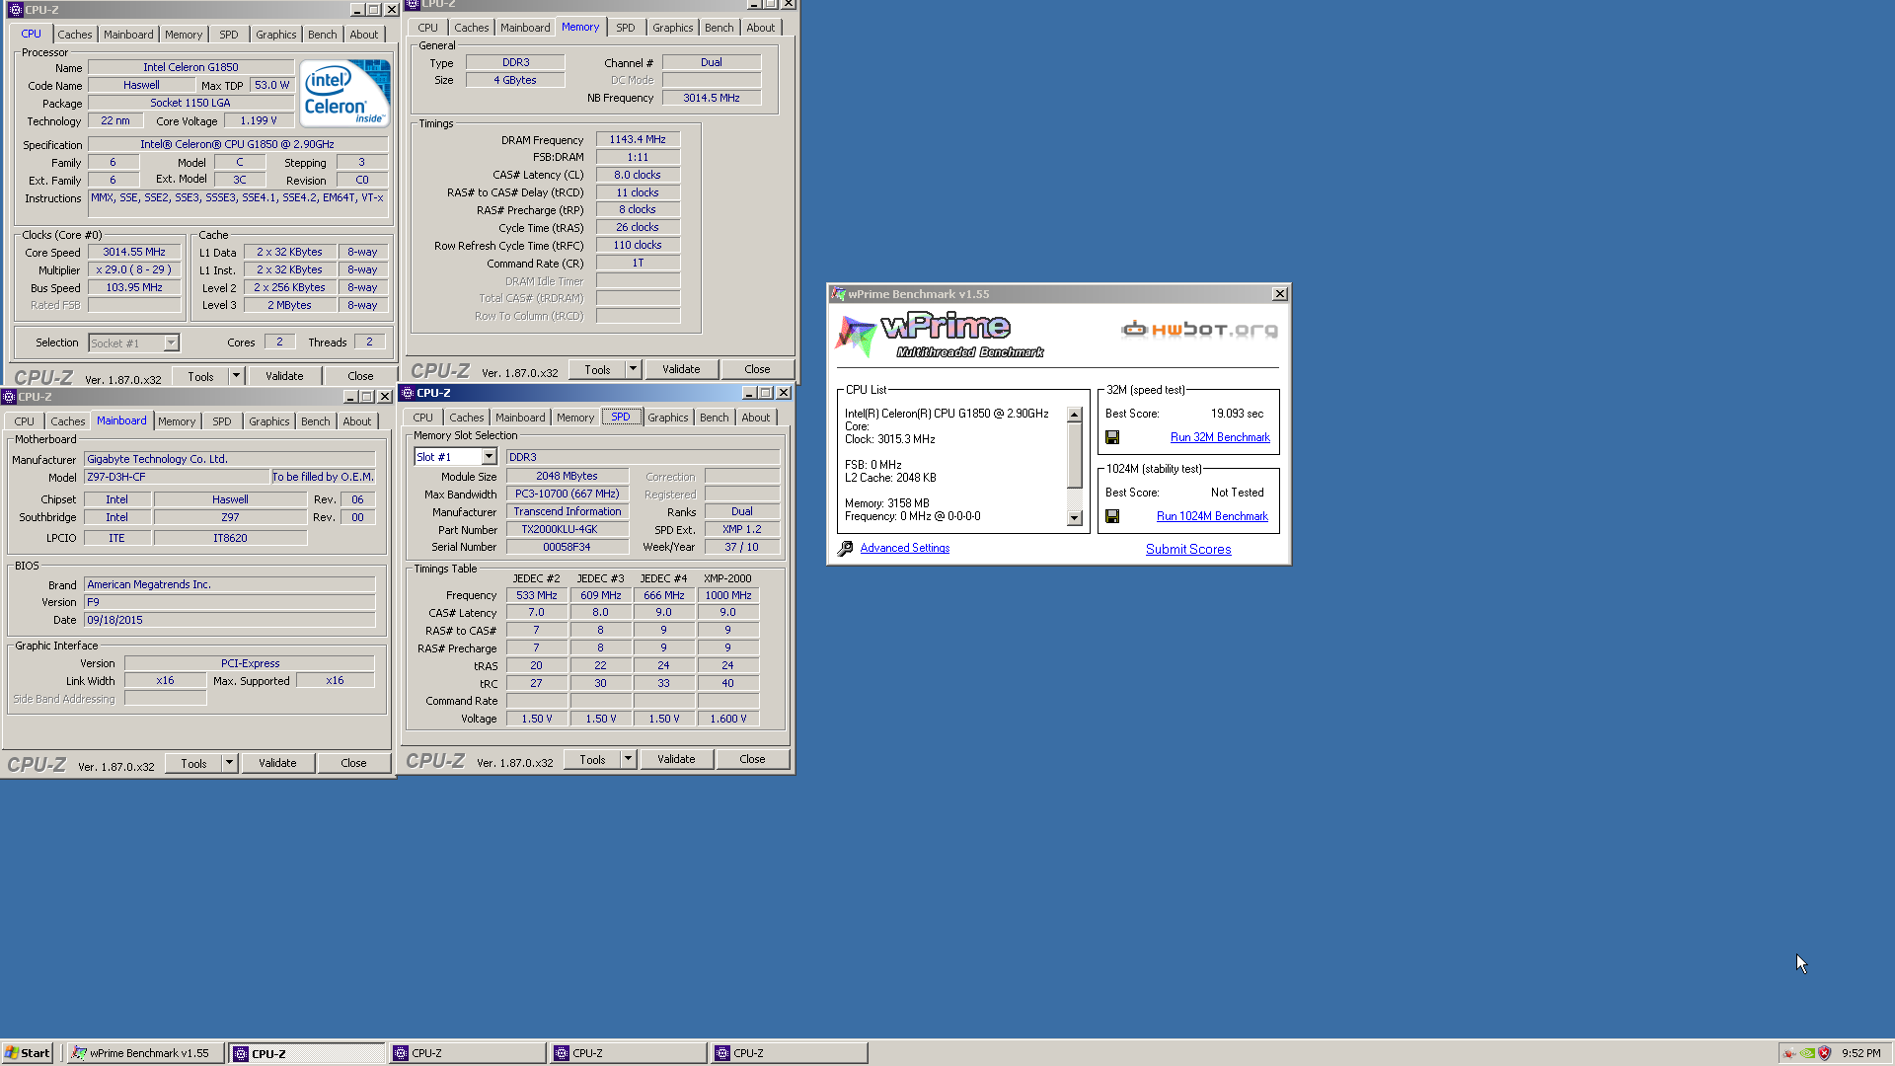This screenshot has width=1895, height=1066.
Task: Open About tab in SPD CPU-Z window
Action: point(756,418)
